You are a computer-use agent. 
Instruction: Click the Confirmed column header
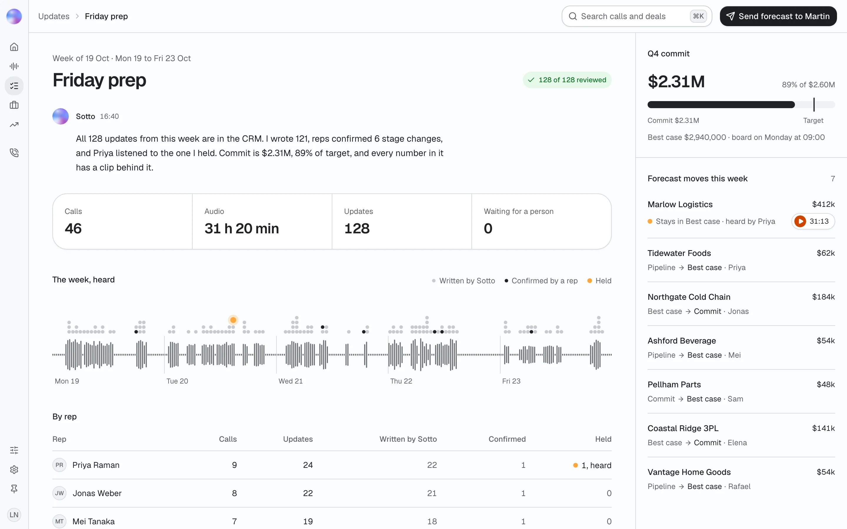[x=507, y=439]
